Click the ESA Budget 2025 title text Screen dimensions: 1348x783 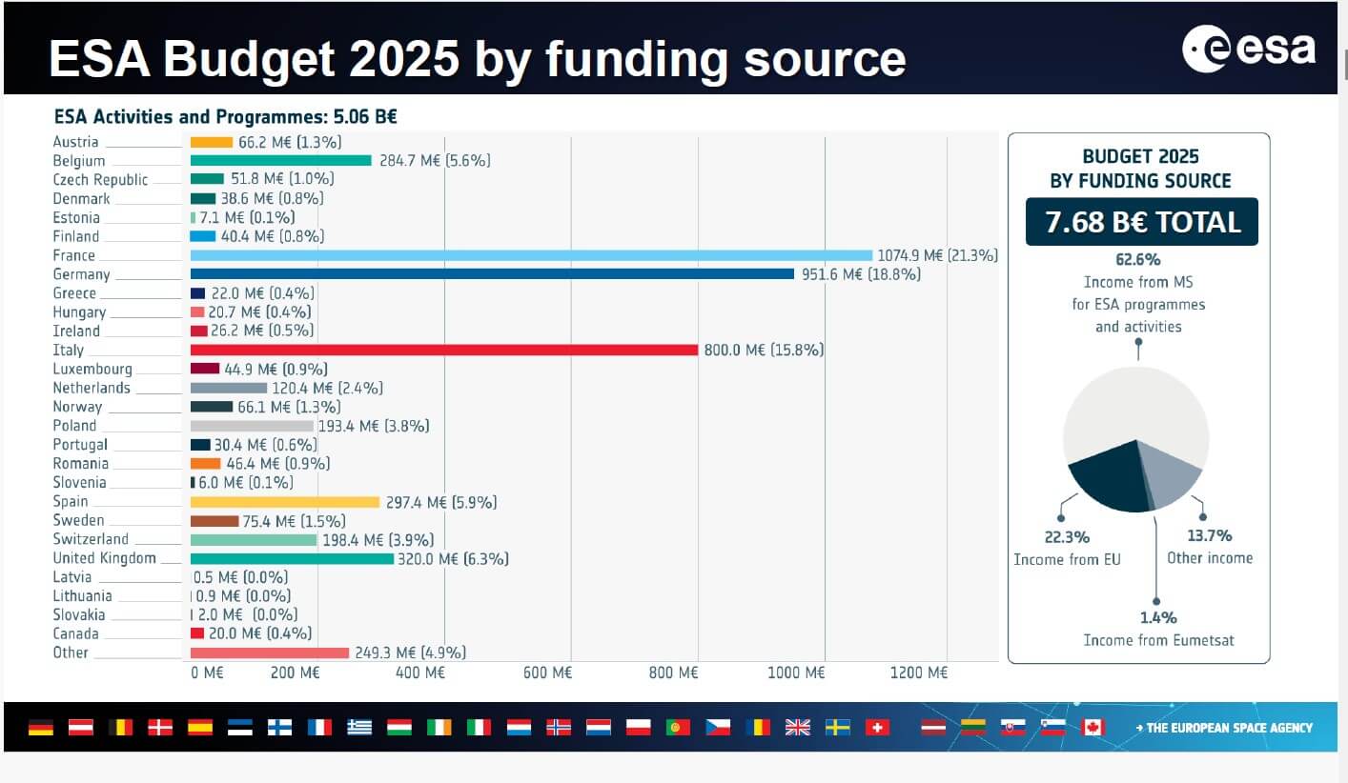click(x=477, y=59)
